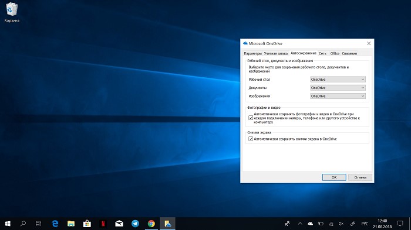Screen dimensions: 411x230
Task: Click OneDrive cloud icon in title bar
Action: [x=245, y=43]
